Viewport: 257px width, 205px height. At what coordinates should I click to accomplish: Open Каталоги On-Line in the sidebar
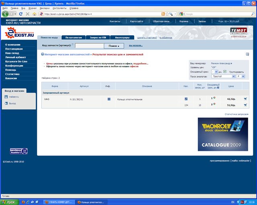[x=16, y=62]
